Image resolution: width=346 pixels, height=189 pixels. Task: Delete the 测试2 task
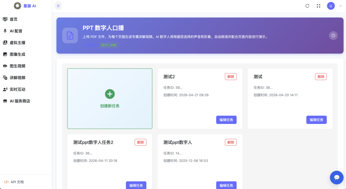point(231,77)
